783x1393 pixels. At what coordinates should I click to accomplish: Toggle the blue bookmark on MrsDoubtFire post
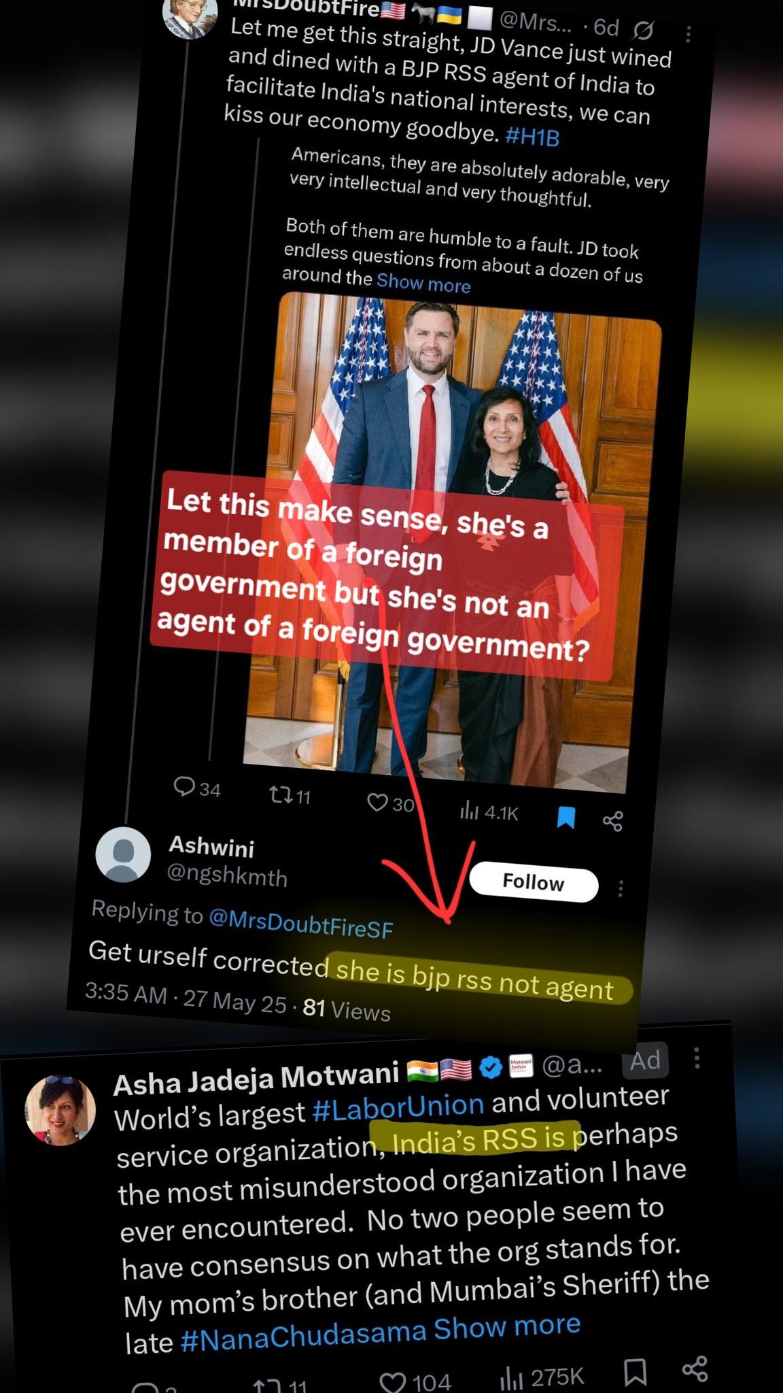tap(565, 817)
